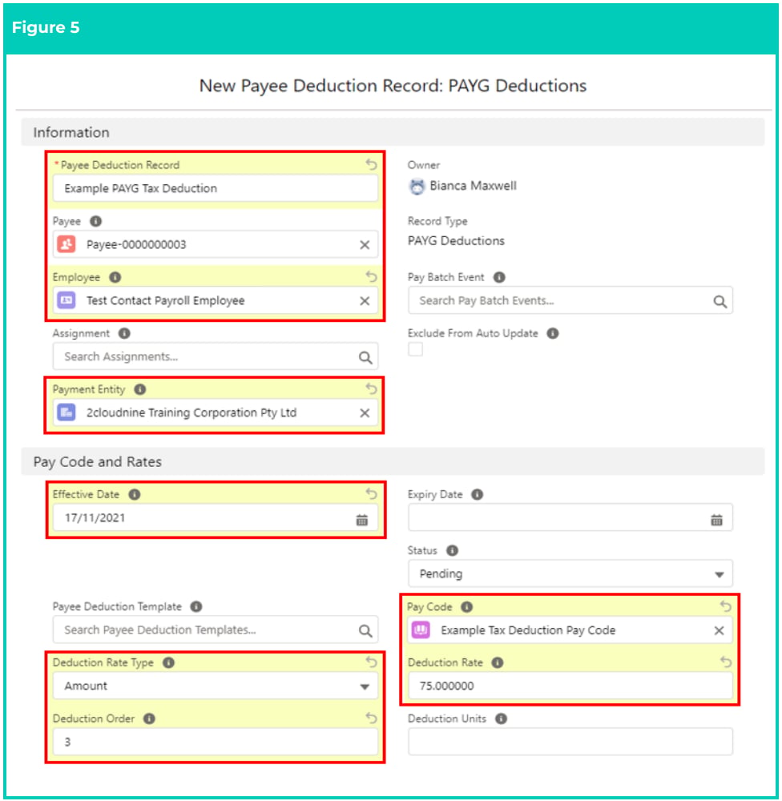Click owner name Bianca Maxwell

(473, 186)
